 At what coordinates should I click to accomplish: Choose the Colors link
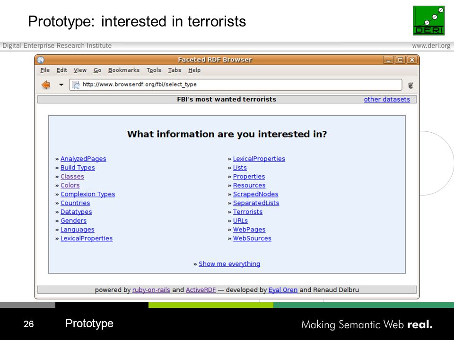tap(70, 185)
